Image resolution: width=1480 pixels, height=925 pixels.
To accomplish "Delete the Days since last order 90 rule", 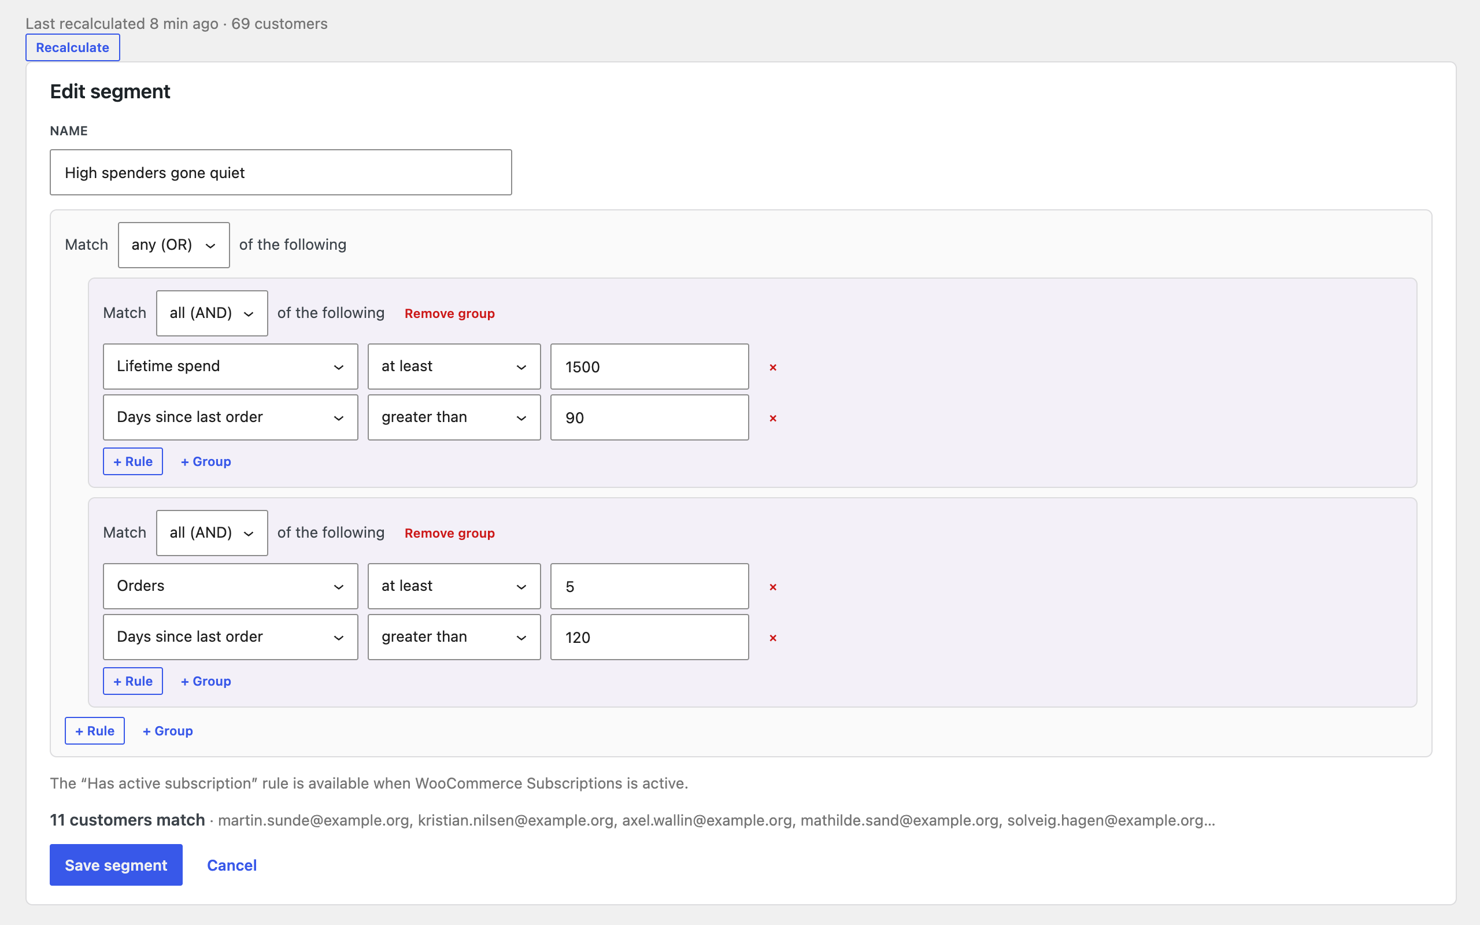I will click(773, 418).
